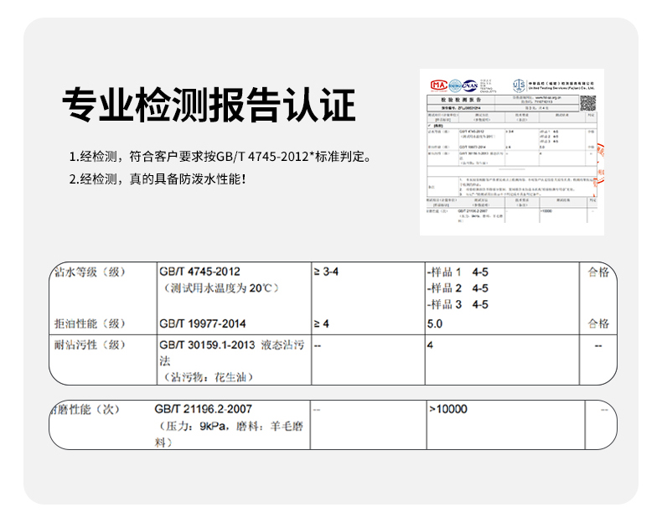Click the dark blue CNAS logo
The width and height of the screenshot is (662, 528).
point(470,85)
